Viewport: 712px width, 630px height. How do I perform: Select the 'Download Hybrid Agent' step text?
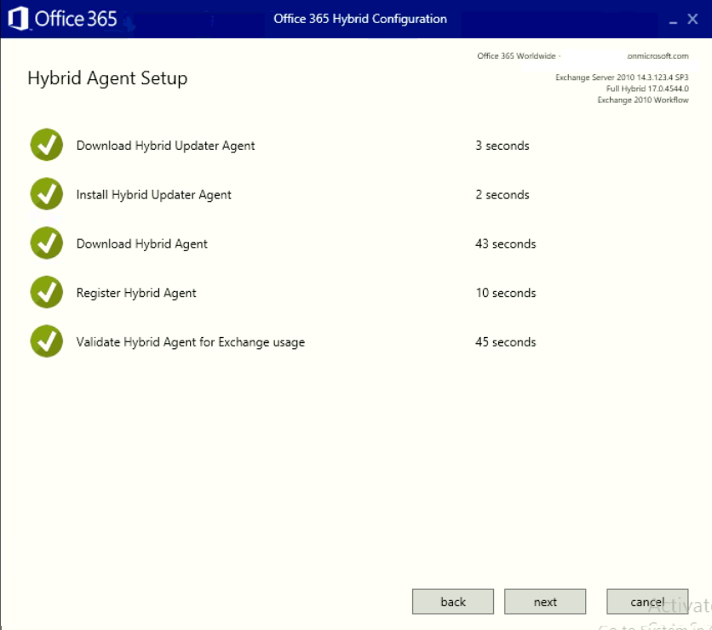(x=141, y=243)
